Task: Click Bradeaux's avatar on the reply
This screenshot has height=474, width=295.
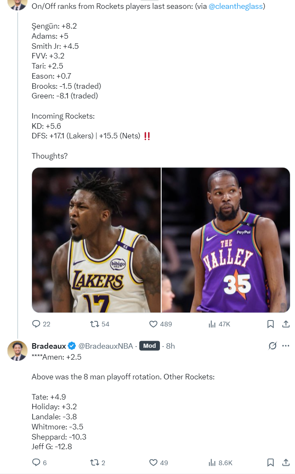Action: 18,350
